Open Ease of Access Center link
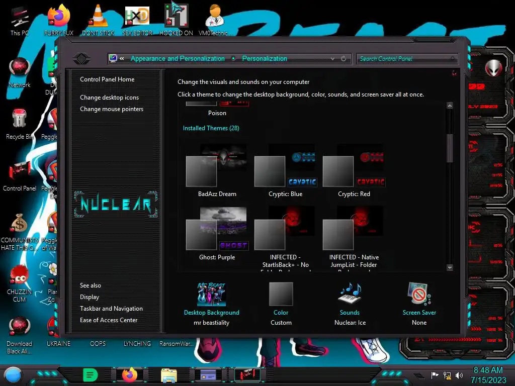Image resolution: width=515 pixels, height=386 pixels. [x=109, y=320]
